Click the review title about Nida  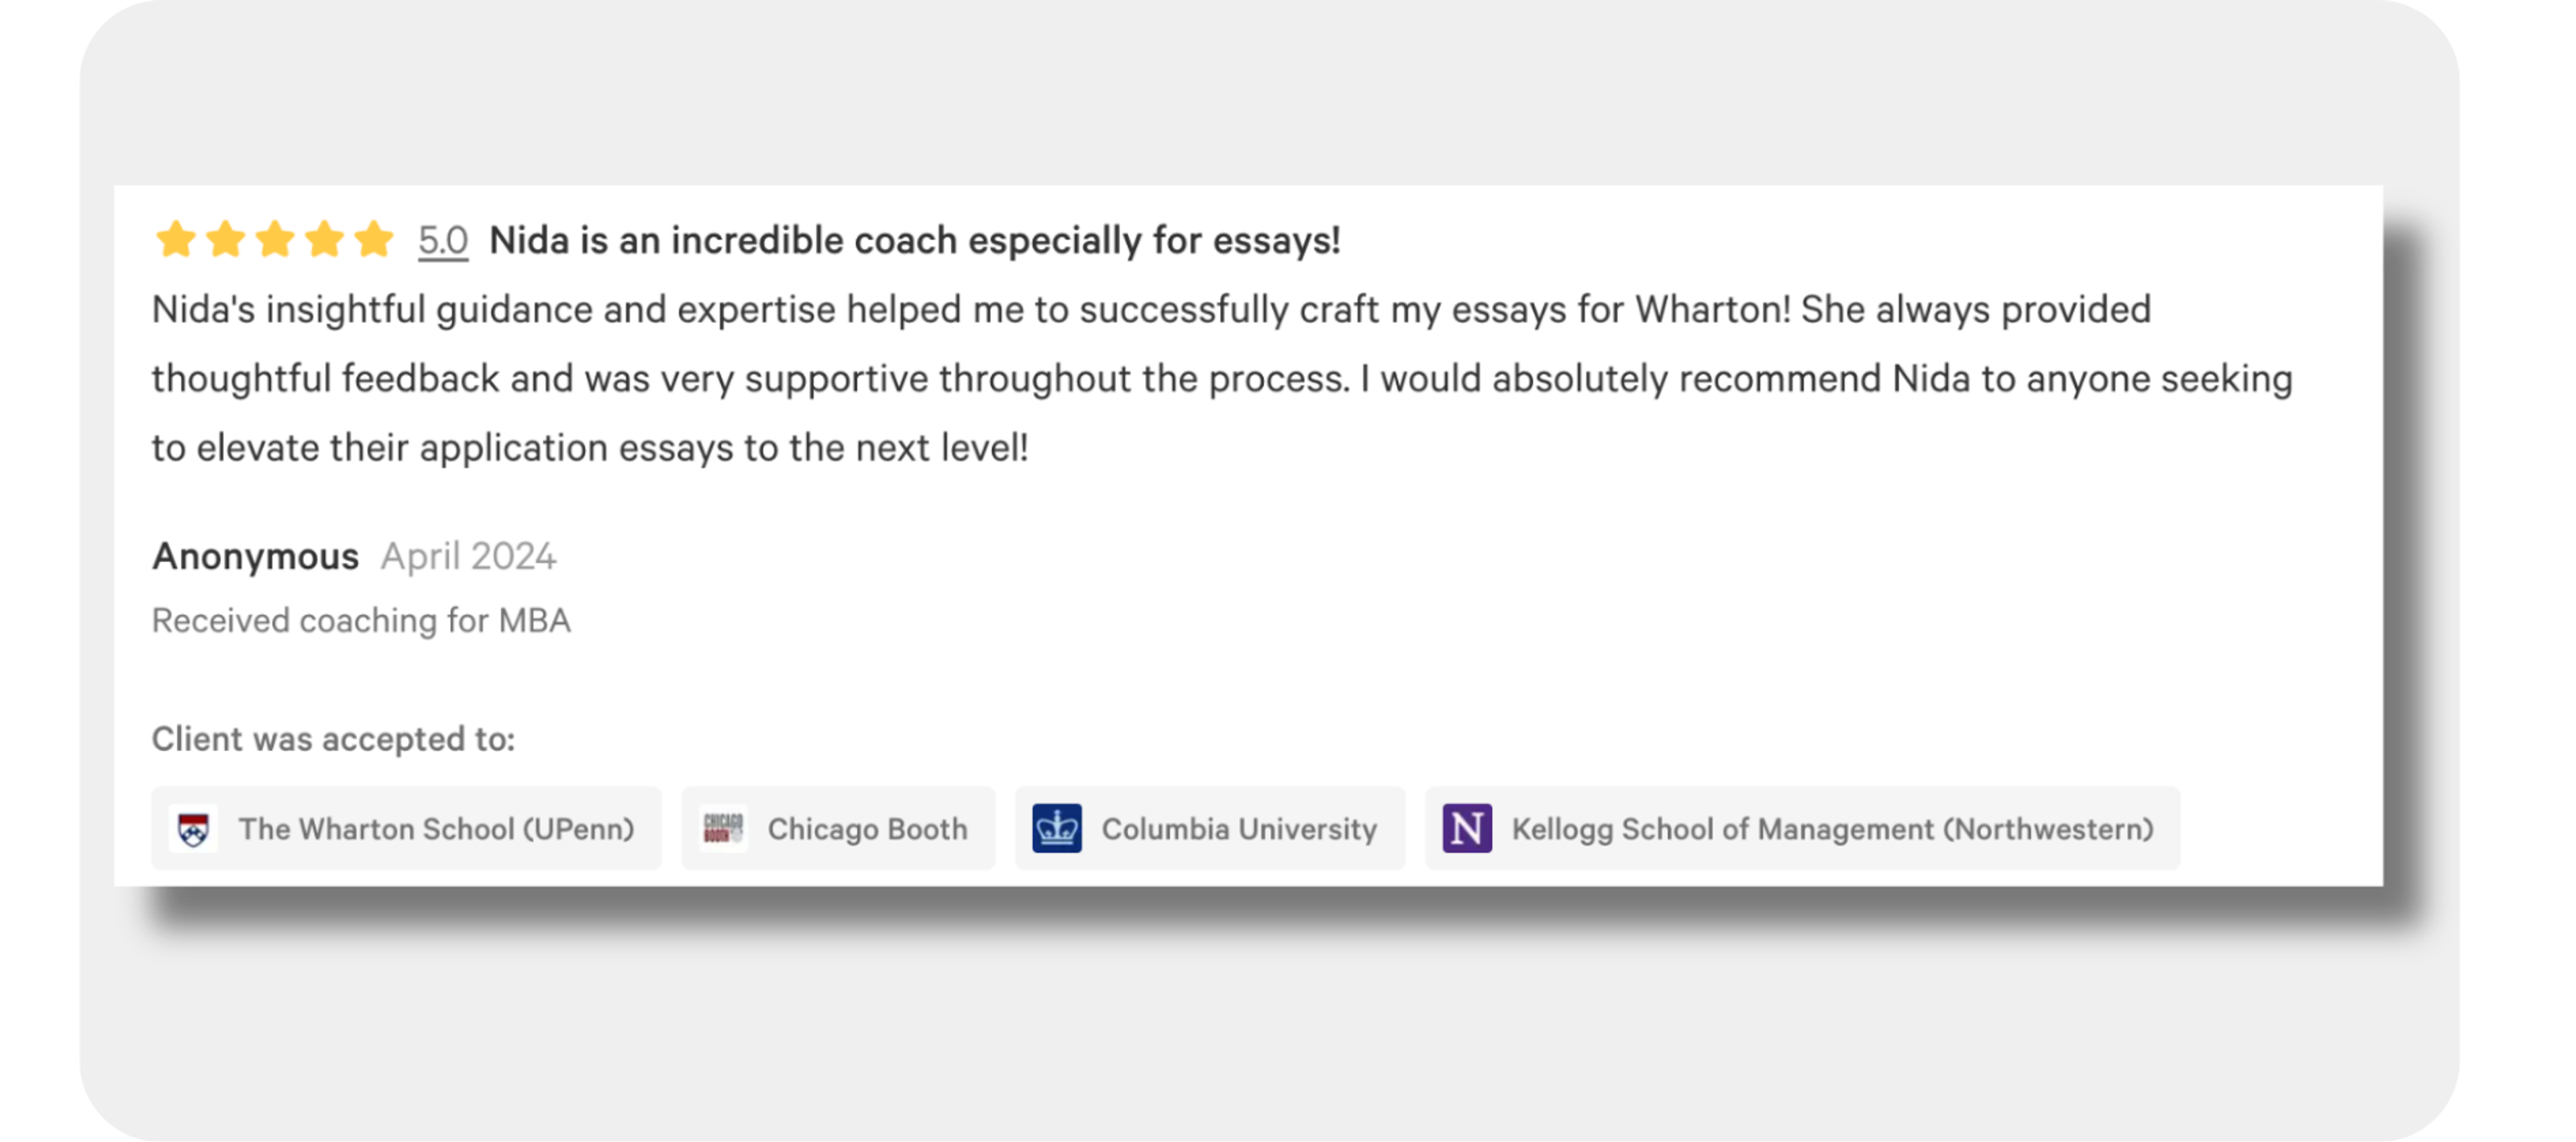914,241
